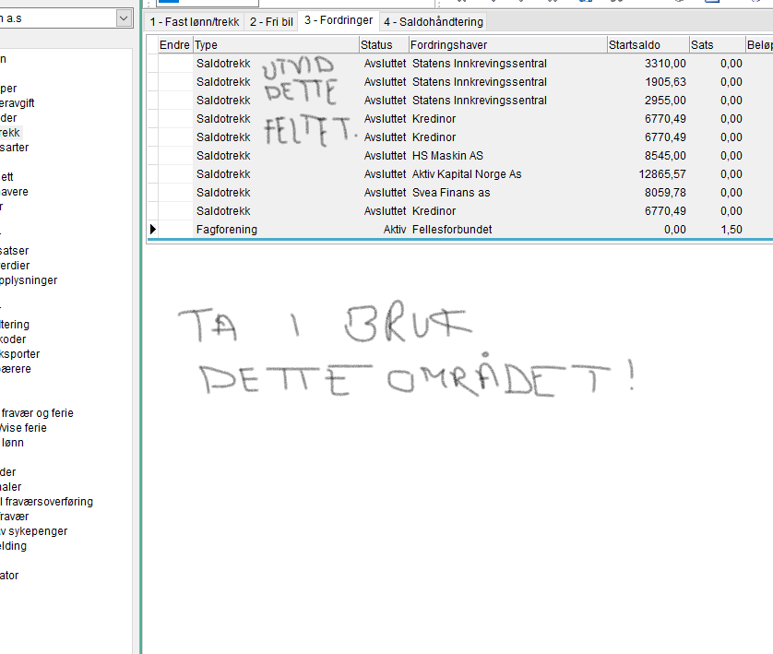This screenshot has width=773, height=654.
Task: Click the Endre cell of the Fagforening row
Action: [175, 229]
